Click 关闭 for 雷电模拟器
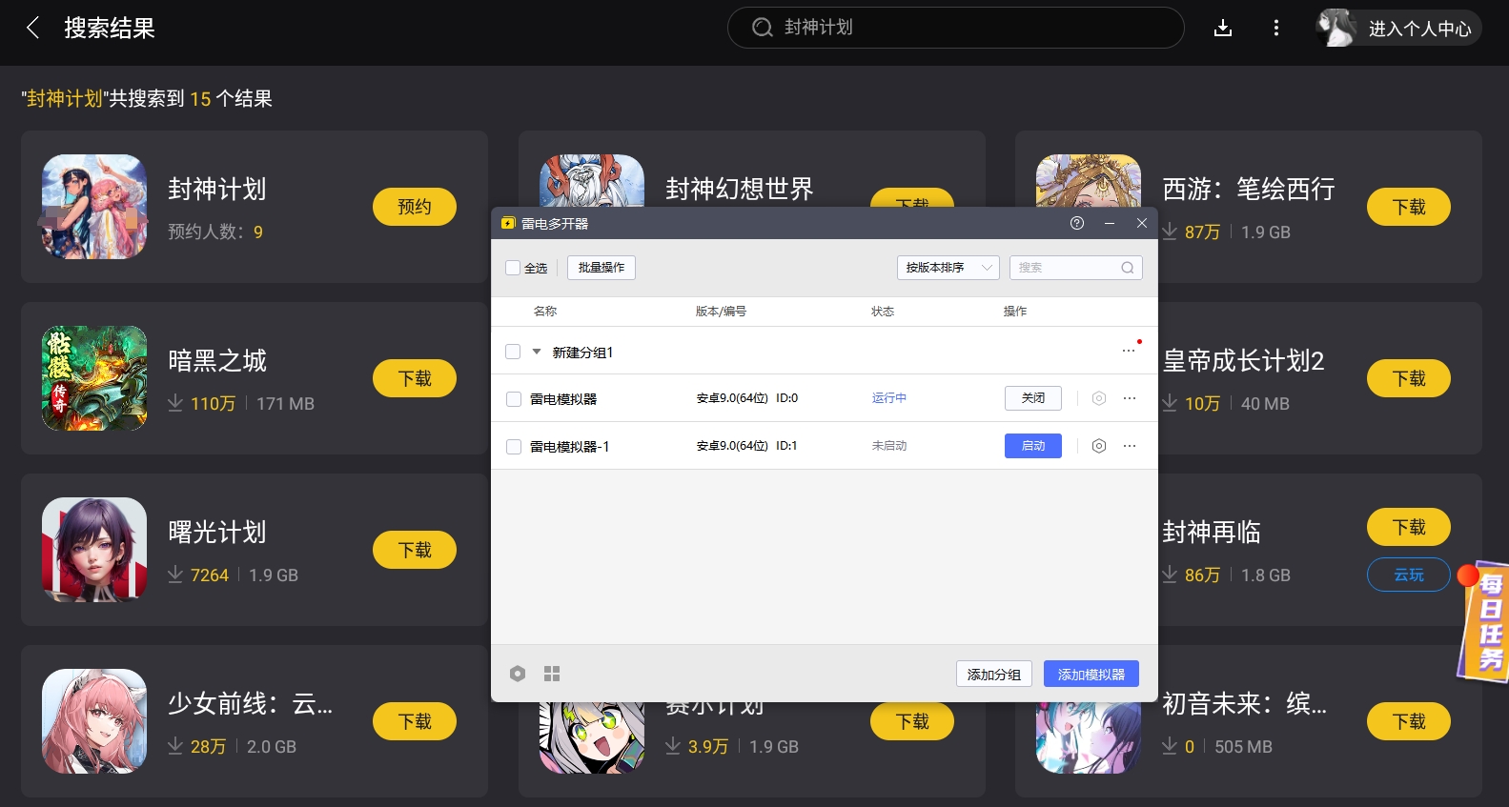 coord(1033,398)
